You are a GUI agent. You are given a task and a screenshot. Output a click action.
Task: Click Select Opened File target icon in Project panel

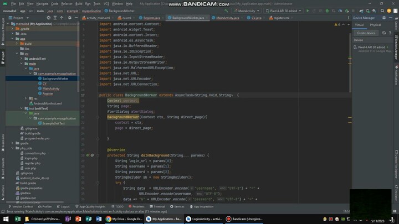tap(48, 18)
